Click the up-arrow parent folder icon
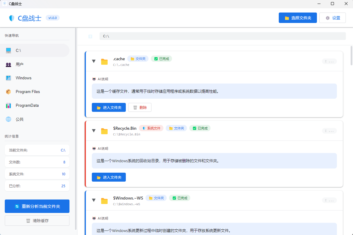353x235 pixels. (x=90, y=36)
